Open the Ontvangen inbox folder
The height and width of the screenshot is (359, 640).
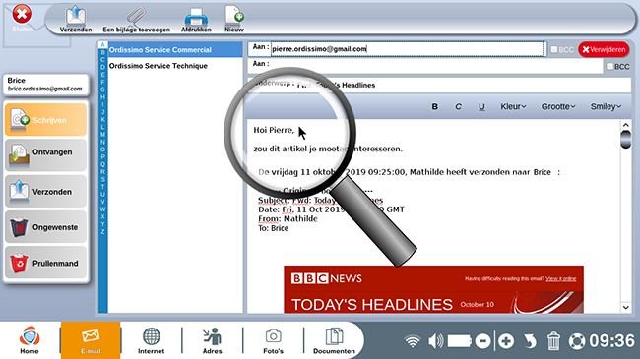pos(45,155)
